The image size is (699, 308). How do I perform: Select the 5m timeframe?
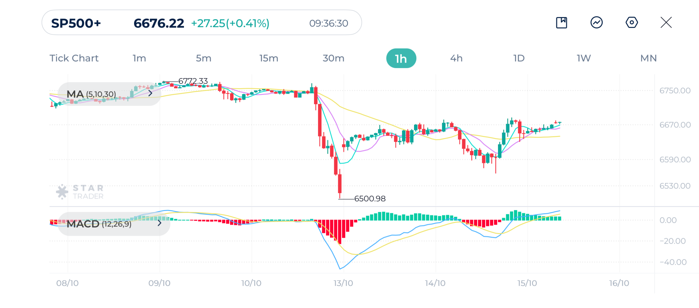(203, 58)
